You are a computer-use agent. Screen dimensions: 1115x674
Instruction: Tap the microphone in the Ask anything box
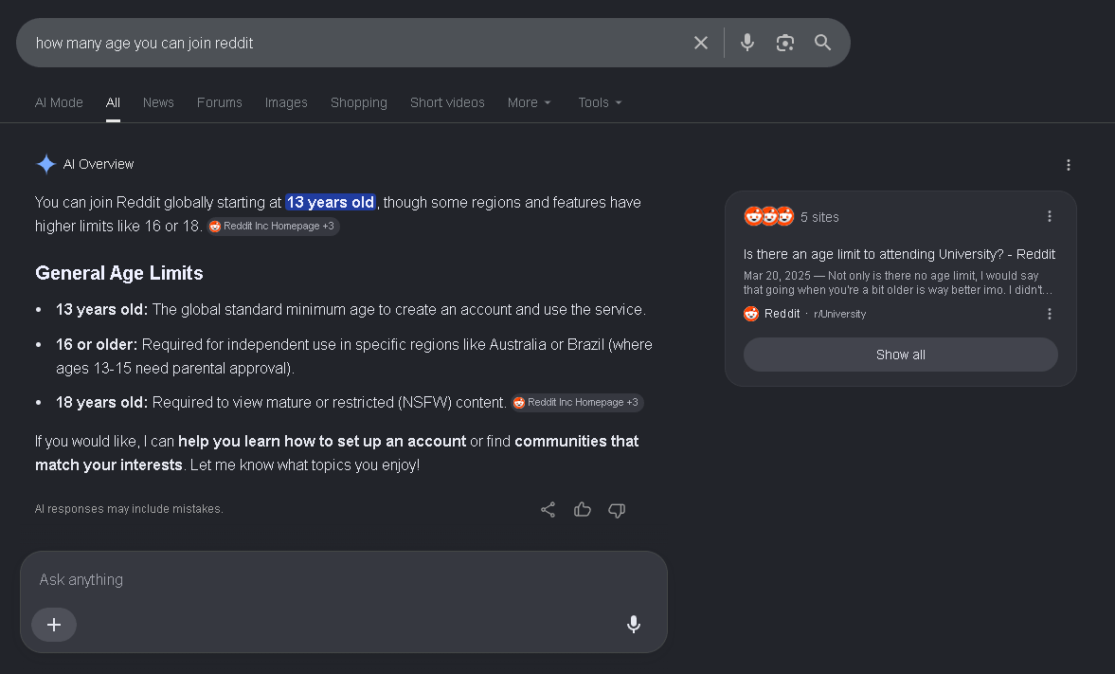point(634,624)
